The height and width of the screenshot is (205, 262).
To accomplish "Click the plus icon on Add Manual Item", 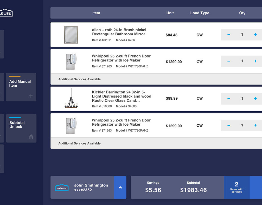I will [x=31, y=96].
